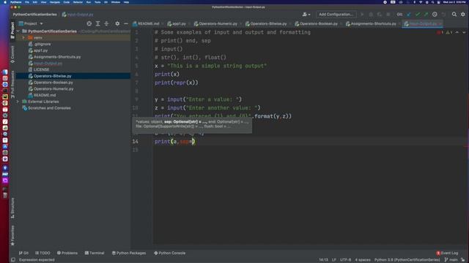The width and height of the screenshot is (469, 263).
Task: Open the Problems tool window button
Action: (x=67, y=253)
